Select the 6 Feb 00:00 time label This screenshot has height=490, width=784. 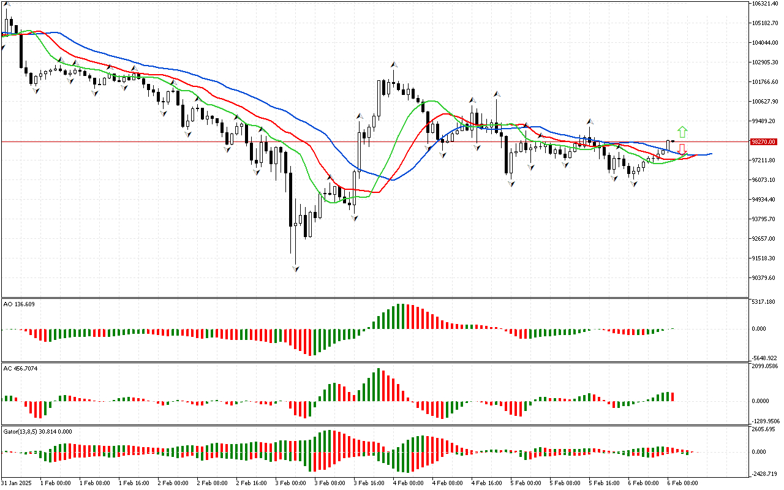coord(644,483)
